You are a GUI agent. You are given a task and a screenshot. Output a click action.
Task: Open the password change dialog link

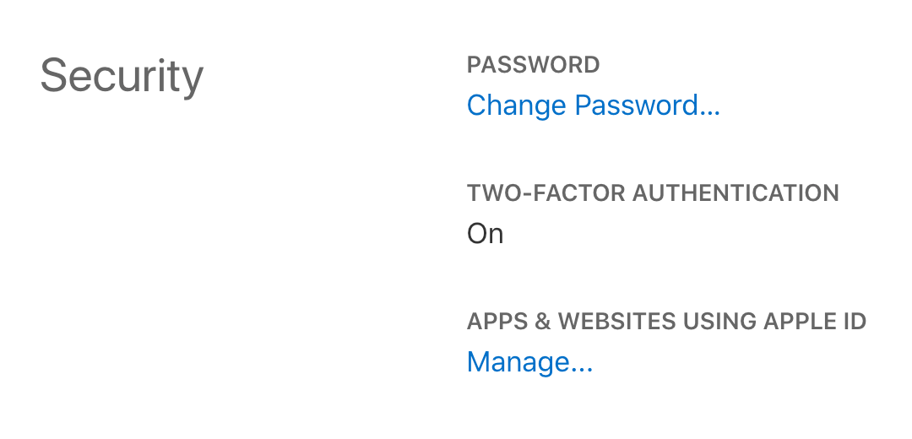593,106
